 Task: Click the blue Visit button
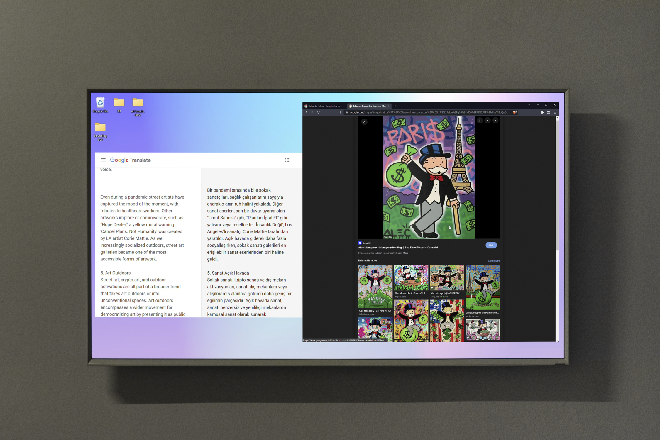[491, 245]
